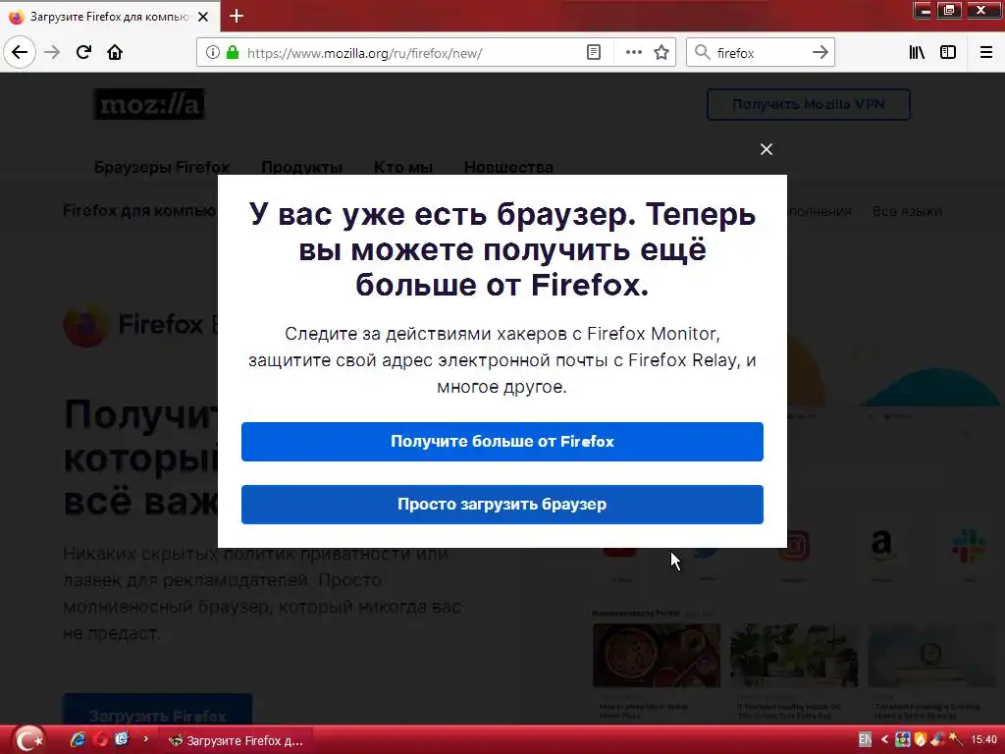Open the Firefox home page icon
This screenshot has height=754, width=1005.
click(115, 52)
